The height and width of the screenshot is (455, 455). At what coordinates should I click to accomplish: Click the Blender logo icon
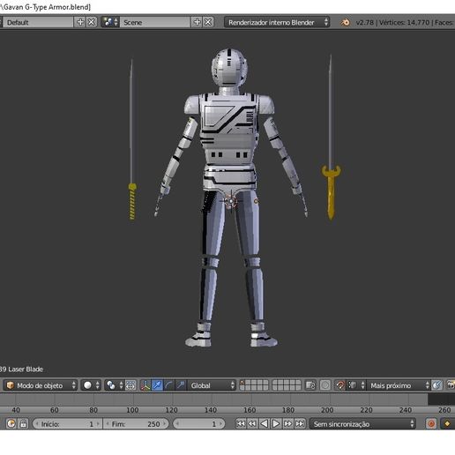(345, 22)
